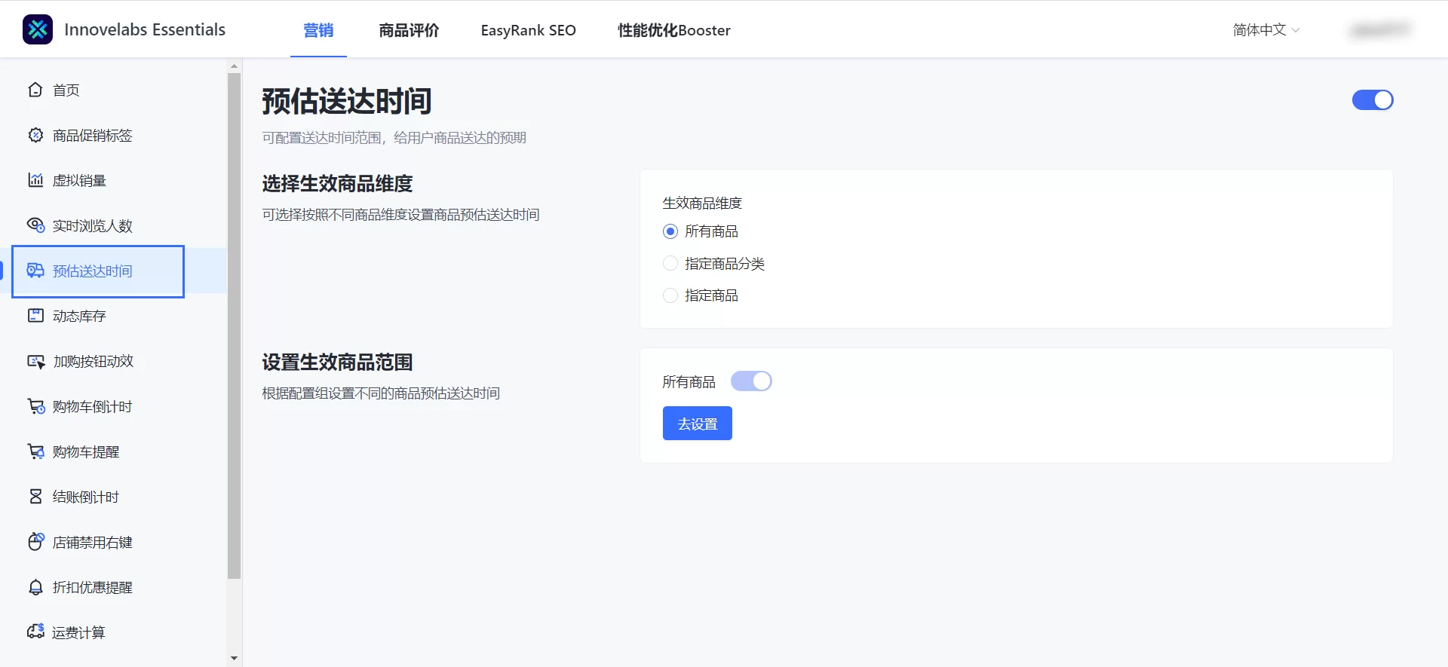The image size is (1448, 667).
Task: Open 购物车倒计时 in the sidebar
Action: click(113, 406)
